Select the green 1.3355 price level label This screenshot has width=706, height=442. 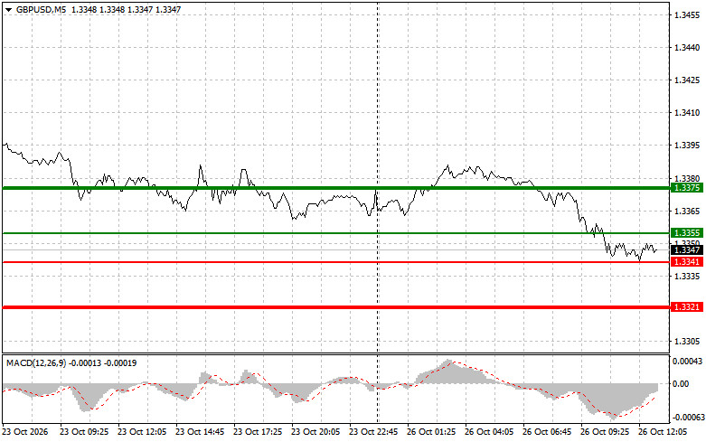(x=687, y=232)
